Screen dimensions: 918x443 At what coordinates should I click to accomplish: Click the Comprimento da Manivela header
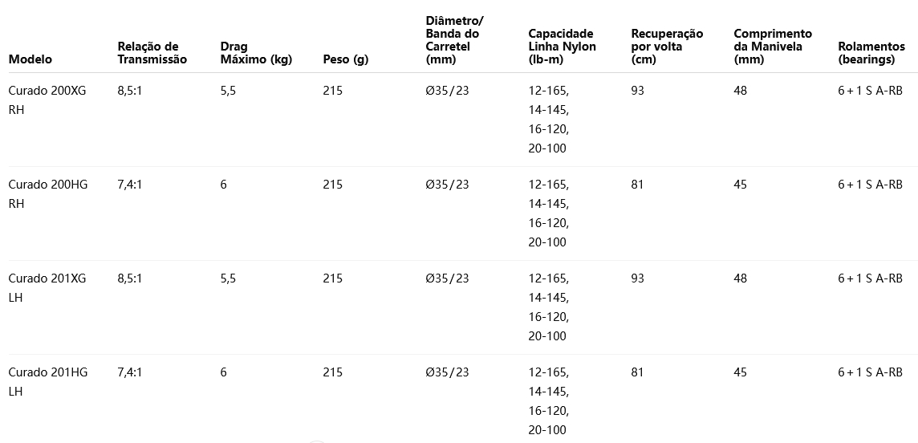[772, 47]
